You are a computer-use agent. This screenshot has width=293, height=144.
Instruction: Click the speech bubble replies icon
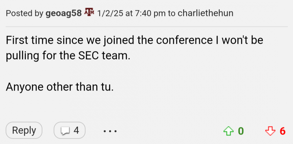coord(64,131)
